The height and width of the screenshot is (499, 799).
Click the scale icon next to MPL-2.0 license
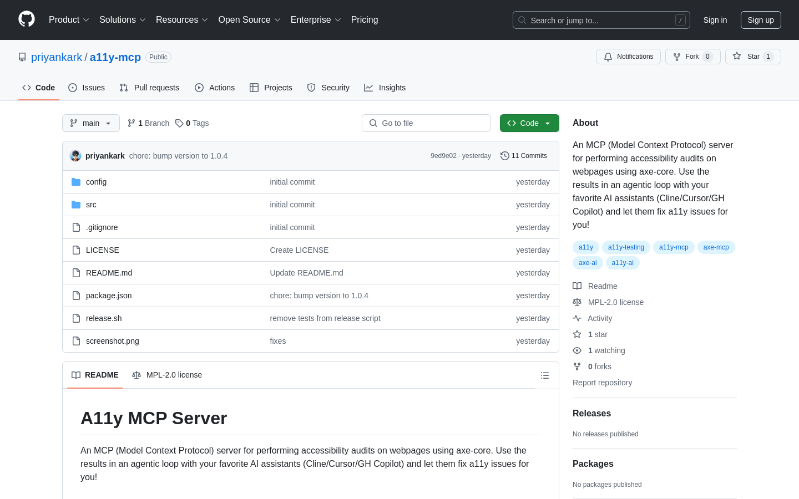click(577, 302)
